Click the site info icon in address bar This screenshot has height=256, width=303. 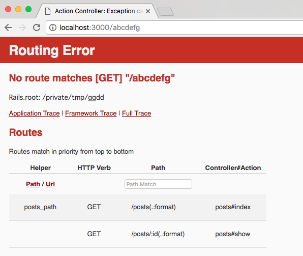pos(53,27)
